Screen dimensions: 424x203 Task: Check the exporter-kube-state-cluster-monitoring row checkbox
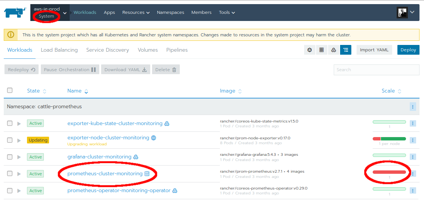(10, 123)
